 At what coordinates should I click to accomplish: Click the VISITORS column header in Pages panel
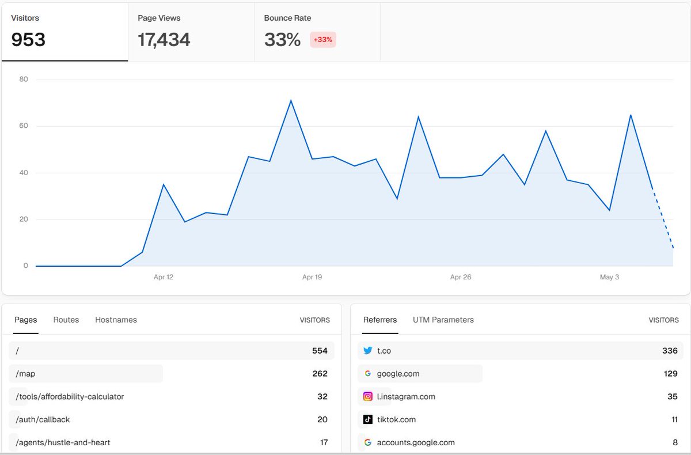pos(315,320)
